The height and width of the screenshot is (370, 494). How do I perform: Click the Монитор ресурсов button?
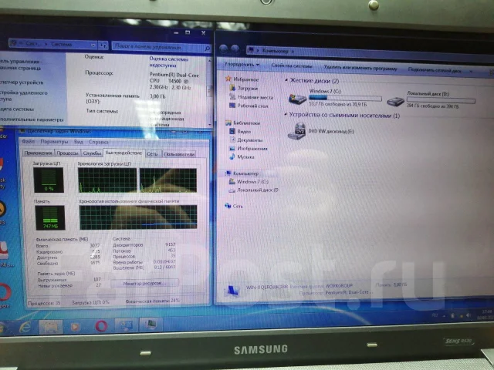tap(144, 283)
